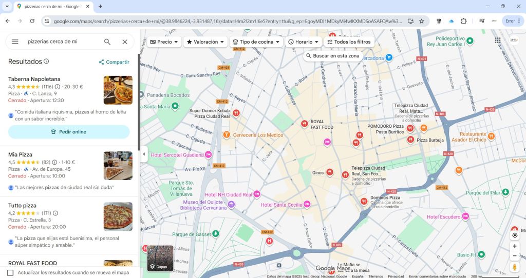Click info icon beside Tutto pizza reviews
The width and height of the screenshot is (526, 278).
(x=55, y=213)
